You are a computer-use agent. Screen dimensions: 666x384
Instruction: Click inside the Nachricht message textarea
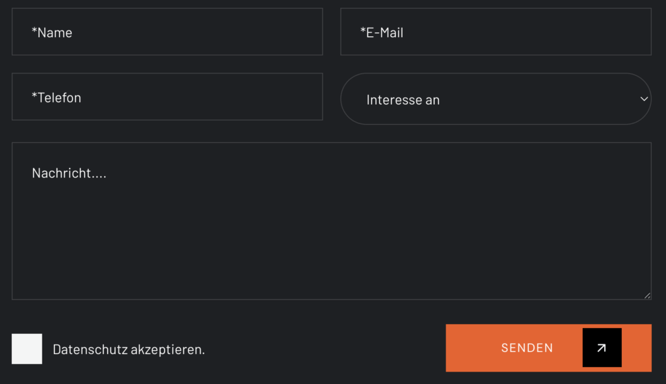pos(331,221)
